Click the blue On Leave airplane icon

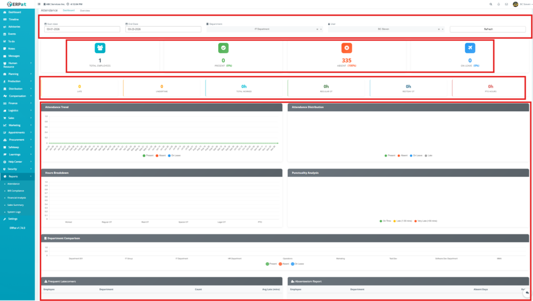[x=470, y=48]
